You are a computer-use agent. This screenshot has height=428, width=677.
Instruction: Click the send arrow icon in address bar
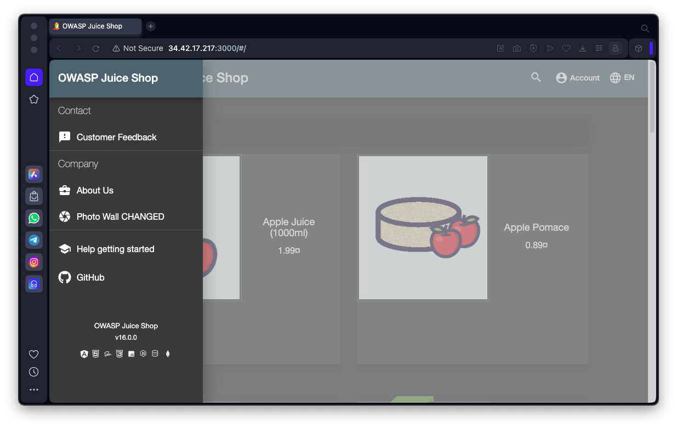point(550,48)
